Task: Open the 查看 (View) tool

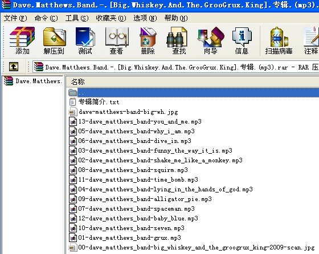Action: click(117, 40)
